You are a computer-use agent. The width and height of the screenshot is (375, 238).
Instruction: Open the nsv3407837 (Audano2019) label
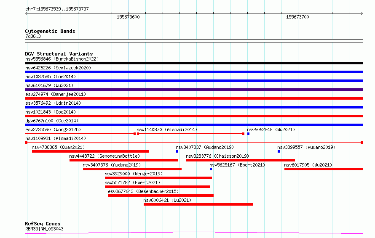tap(205, 147)
